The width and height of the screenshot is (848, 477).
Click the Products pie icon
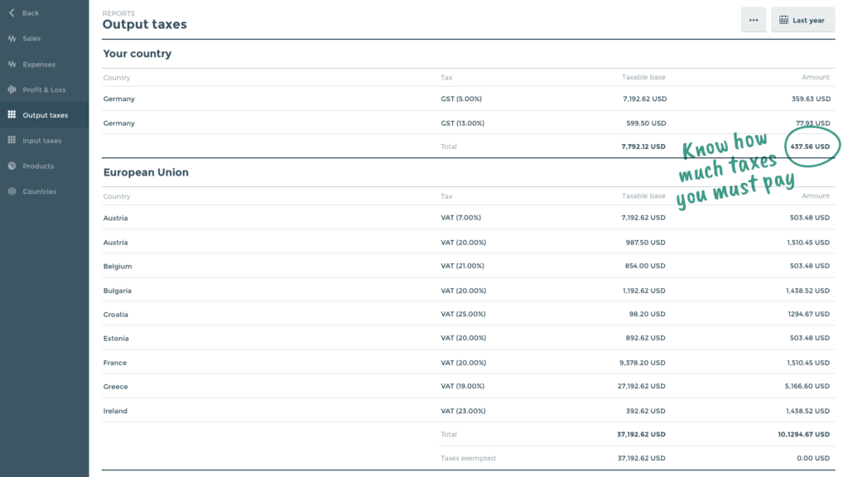coord(12,166)
